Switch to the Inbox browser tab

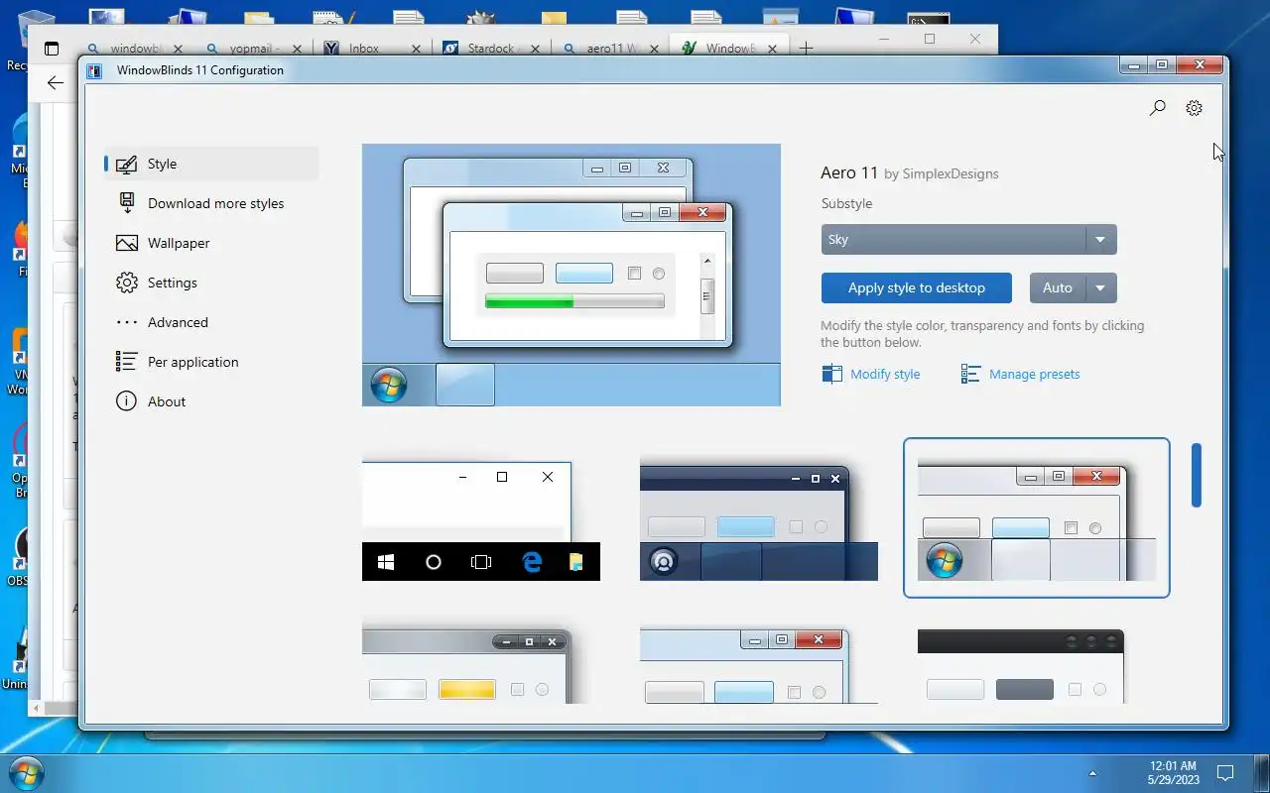373,49
